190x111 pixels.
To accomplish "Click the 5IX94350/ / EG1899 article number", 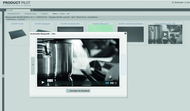I will [16, 19].
